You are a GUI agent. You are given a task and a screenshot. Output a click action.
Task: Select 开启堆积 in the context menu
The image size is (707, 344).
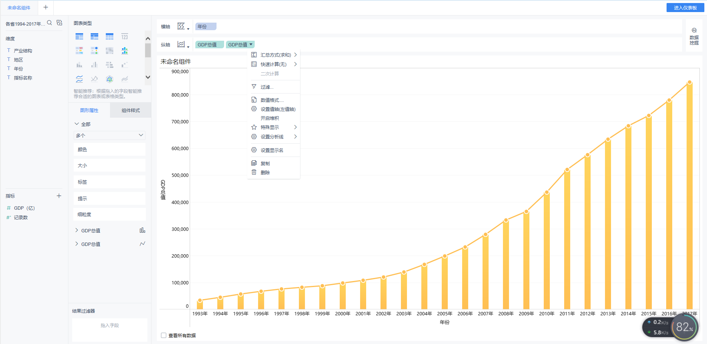pyautogui.click(x=270, y=118)
